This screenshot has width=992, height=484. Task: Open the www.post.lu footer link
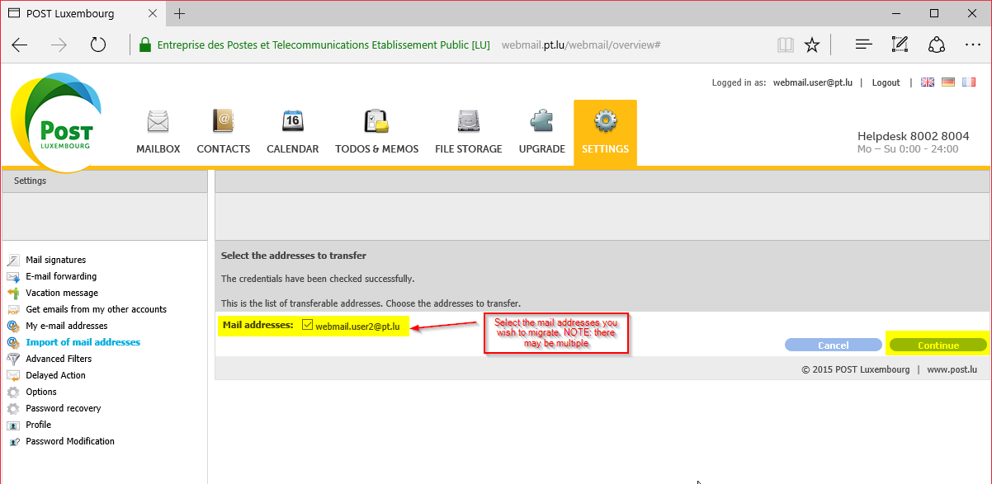tap(950, 369)
